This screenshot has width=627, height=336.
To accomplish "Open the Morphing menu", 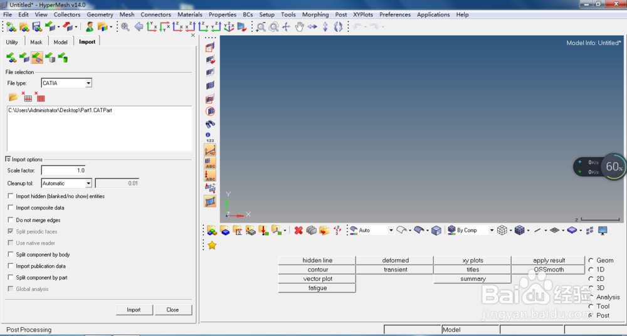I will coord(315,14).
